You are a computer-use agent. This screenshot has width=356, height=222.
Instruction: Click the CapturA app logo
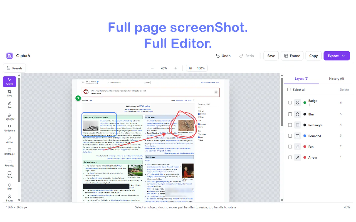pyautogui.click(x=9, y=56)
